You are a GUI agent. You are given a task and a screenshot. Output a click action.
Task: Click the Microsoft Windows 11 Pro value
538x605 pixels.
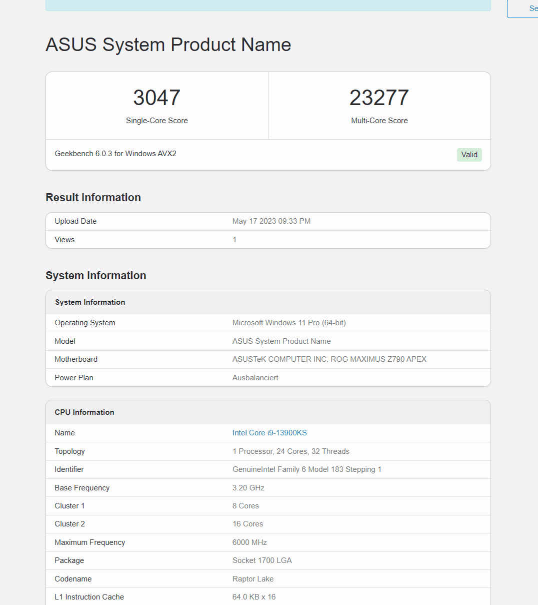(x=289, y=323)
